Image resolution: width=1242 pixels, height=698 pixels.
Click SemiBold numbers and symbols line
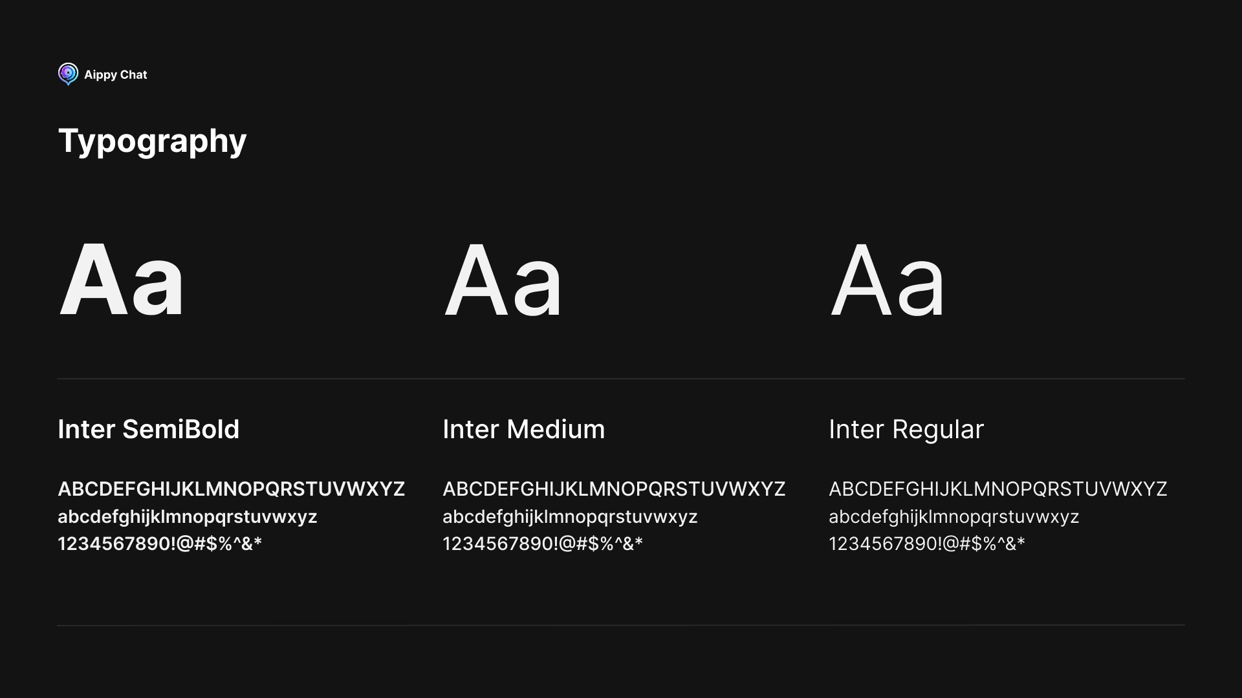(x=160, y=544)
